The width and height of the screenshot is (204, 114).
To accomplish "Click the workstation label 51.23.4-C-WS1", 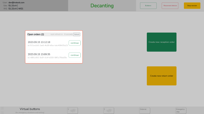I will [16, 9].
